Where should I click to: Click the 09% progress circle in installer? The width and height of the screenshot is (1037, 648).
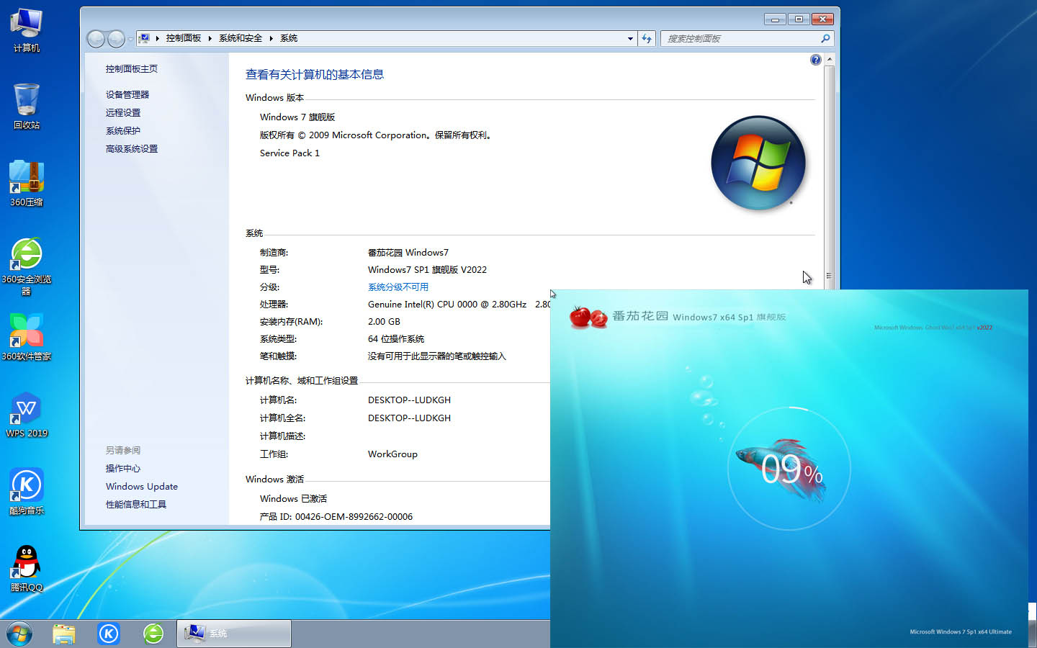tap(789, 469)
